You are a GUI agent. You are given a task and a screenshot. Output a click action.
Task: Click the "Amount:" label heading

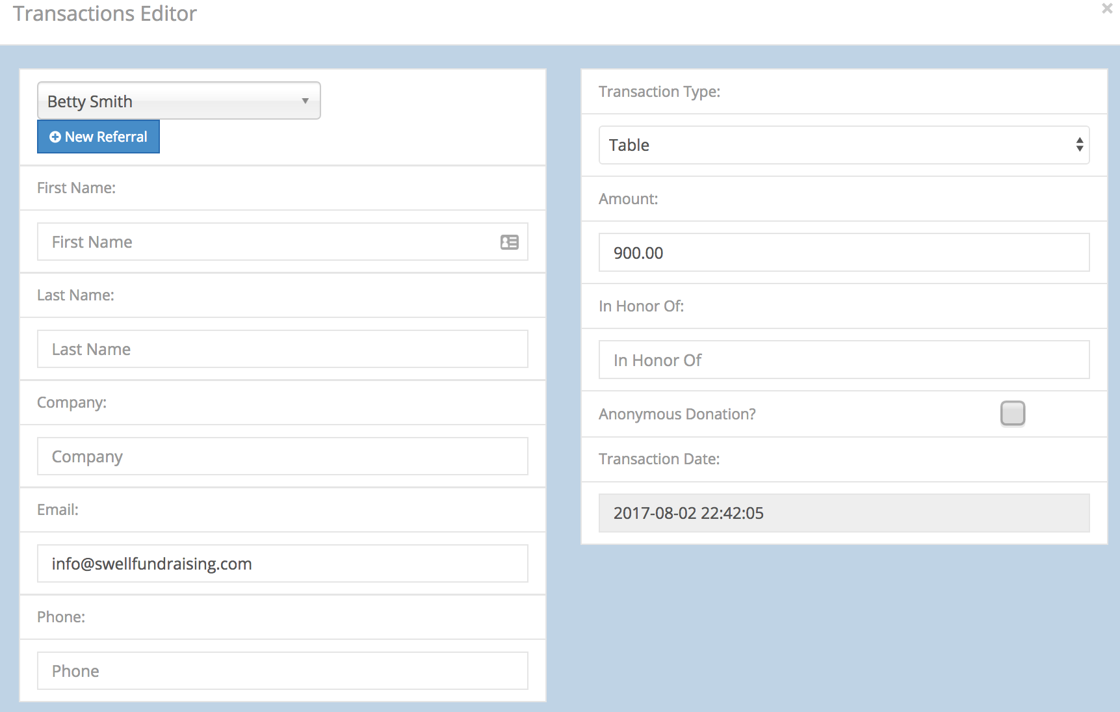pyautogui.click(x=628, y=199)
